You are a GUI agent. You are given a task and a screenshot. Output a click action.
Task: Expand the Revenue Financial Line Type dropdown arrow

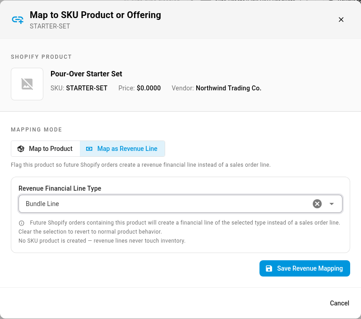(332, 204)
